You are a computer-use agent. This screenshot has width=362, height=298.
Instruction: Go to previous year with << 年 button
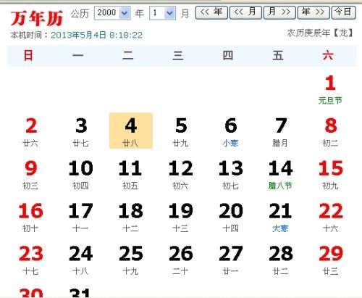pyautogui.click(x=211, y=12)
